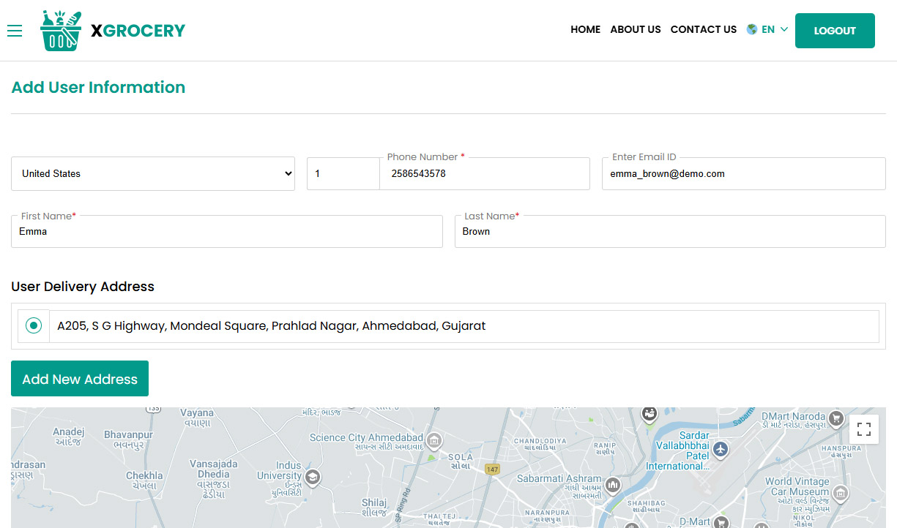Click the globe language icon
Viewport: 897px width, 528px height.
tap(751, 29)
